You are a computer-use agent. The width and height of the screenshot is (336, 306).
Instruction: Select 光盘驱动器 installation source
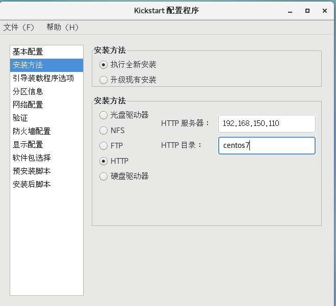point(104,115)
